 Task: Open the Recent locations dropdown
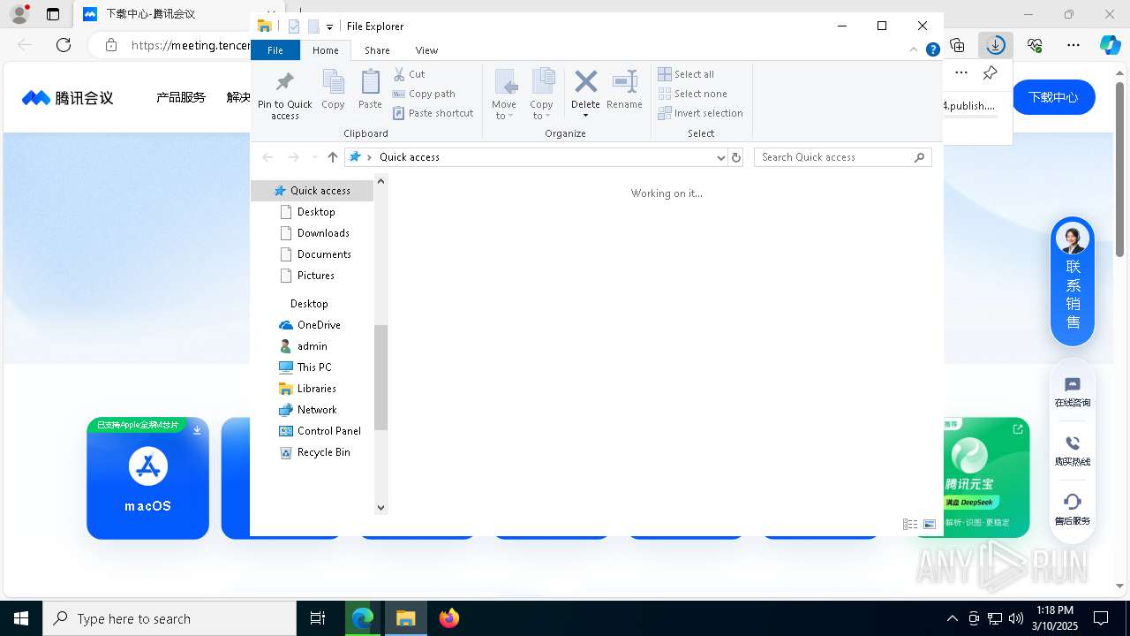click(x=314, y=157)
